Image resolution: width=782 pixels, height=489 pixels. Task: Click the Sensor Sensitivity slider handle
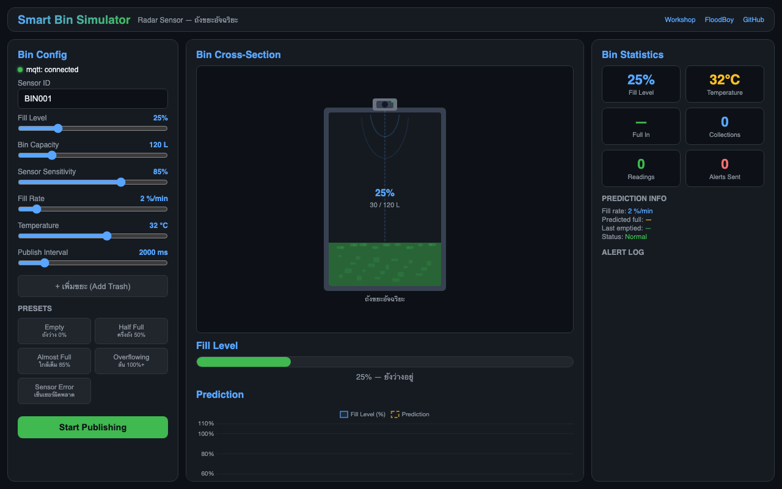121,182
